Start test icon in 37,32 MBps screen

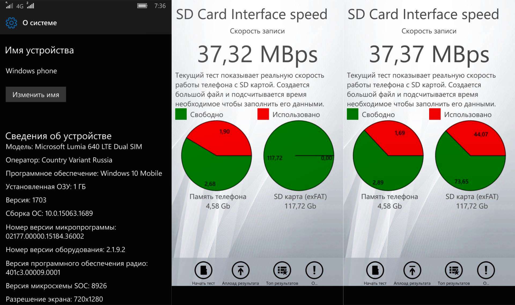[x=203, y=270]
